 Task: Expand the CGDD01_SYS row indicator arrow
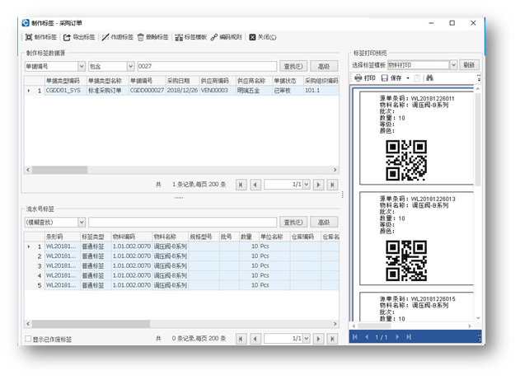click(29, 91)
